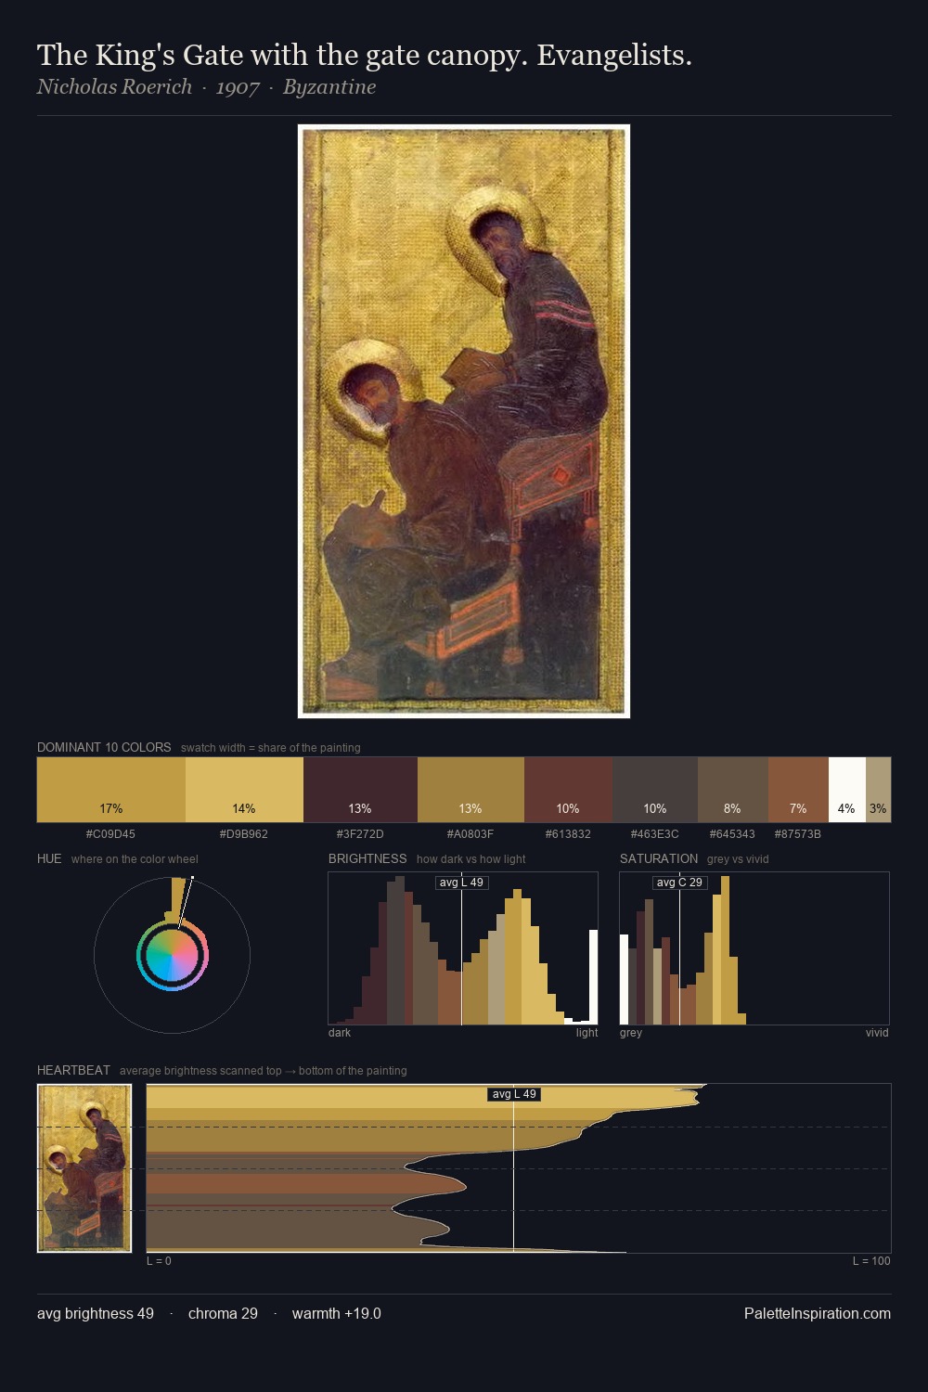Click the main painting image of the Evangelists
Image resolution: width=928 pixels, height=1392 pixels.
pos(464,421)
